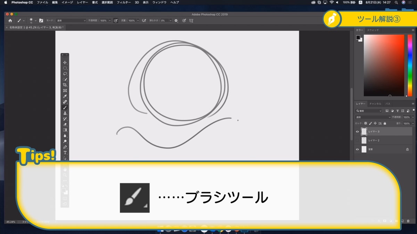Open the フィルター menu
Image resolution: width=417 pixels, height=234 pixels.
click(x=124, y=2)
